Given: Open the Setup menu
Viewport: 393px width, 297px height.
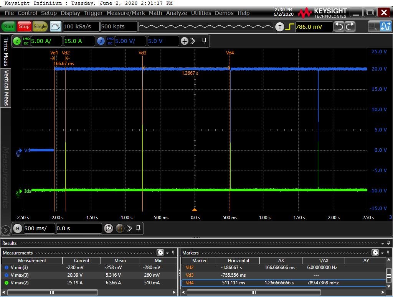Looking at the screenshot, I should [x=49, y=13].
